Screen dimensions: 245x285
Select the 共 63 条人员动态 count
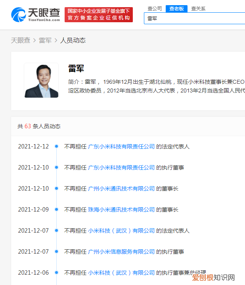[x=39, y=126]
